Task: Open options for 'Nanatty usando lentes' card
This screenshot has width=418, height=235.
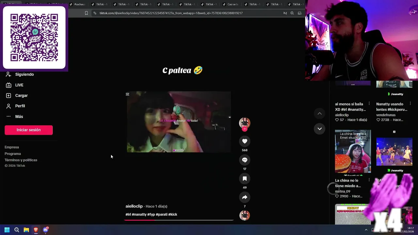Action: click(x=410, y=103)
